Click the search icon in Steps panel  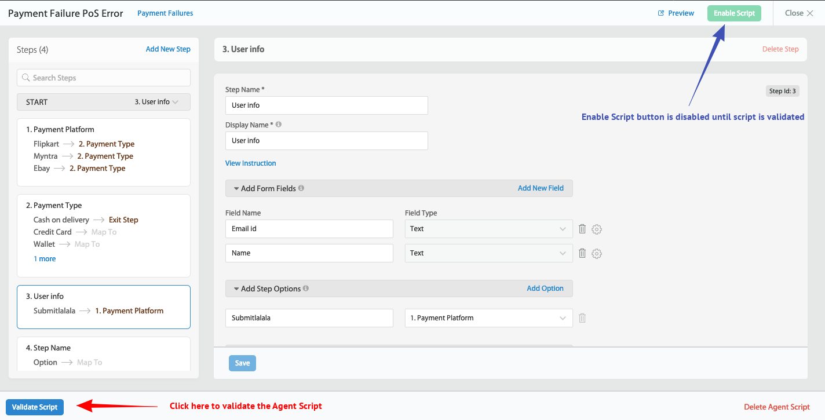tap(25, 77)
